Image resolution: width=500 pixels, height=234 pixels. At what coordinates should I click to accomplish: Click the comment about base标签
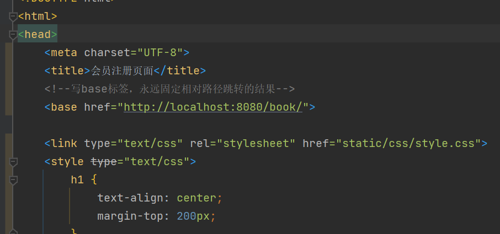(x=169, y=89)
